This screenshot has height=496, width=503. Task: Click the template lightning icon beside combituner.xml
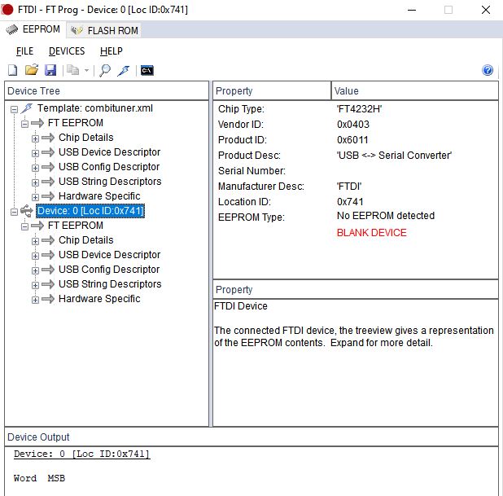[27, 108]
